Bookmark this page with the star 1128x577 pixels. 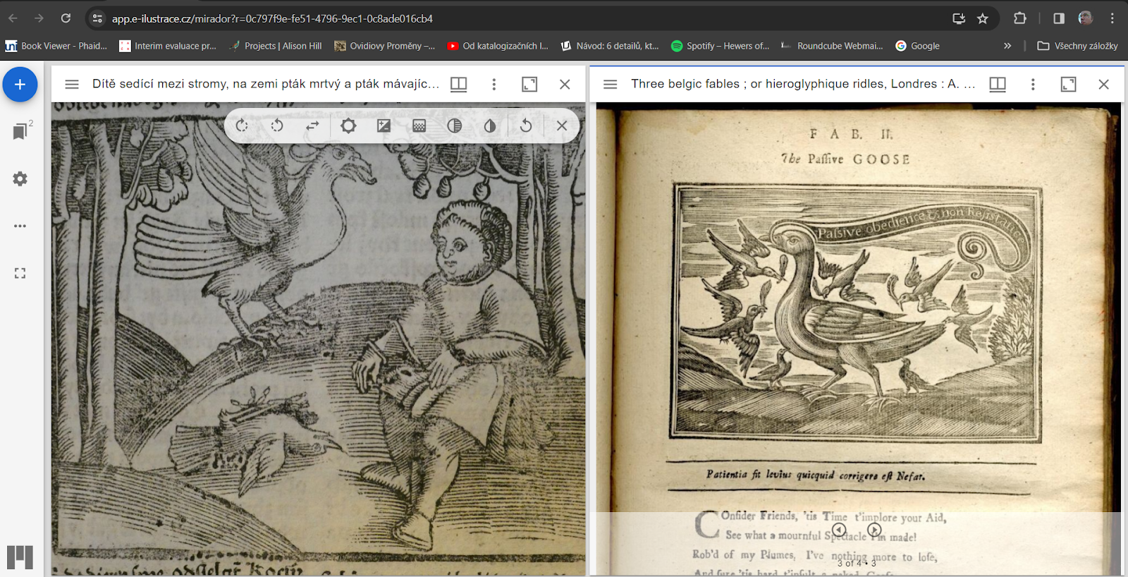(x=983, y=18)
